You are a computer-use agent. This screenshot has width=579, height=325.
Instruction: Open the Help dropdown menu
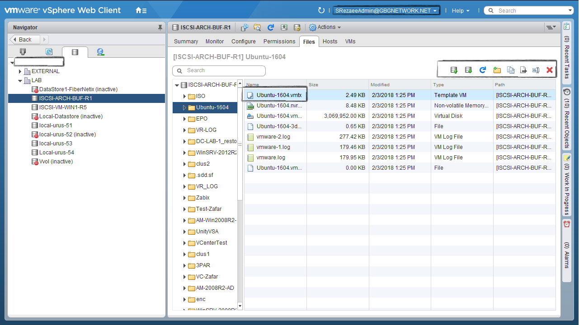click(461, 11)
